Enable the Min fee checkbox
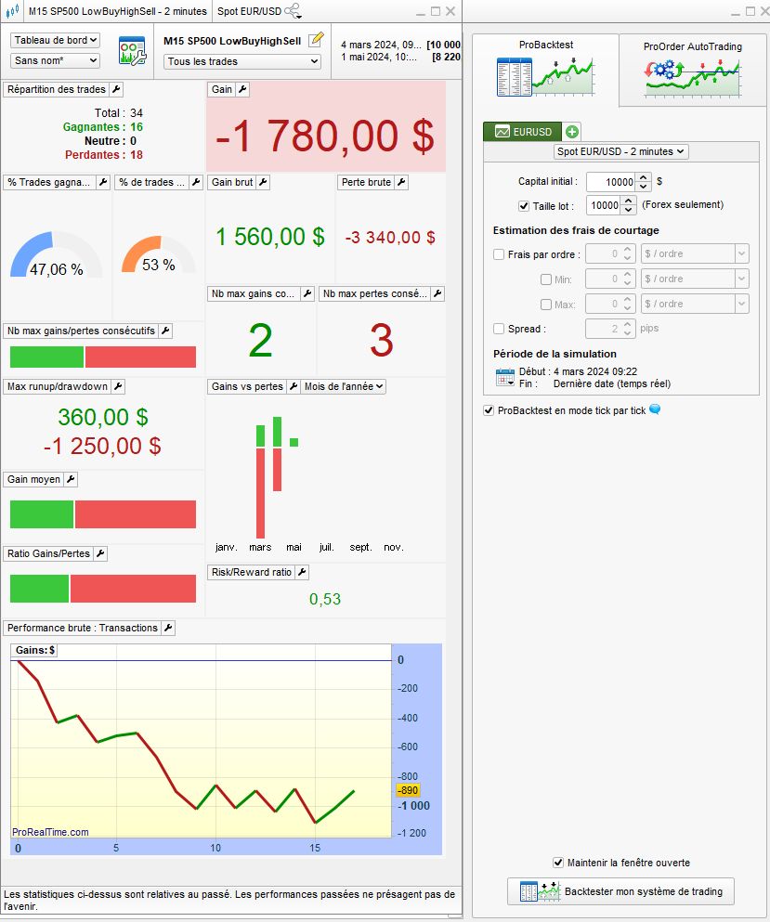 [546, 279]
